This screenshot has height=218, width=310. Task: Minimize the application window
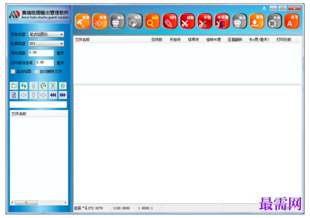pos(273,8)
